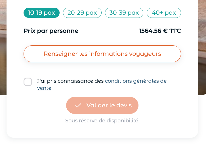The height and width of the screenshot is (149, 206).
Task: Click the checkmark icon in Valider le devis
Action: tap(78, 105)
